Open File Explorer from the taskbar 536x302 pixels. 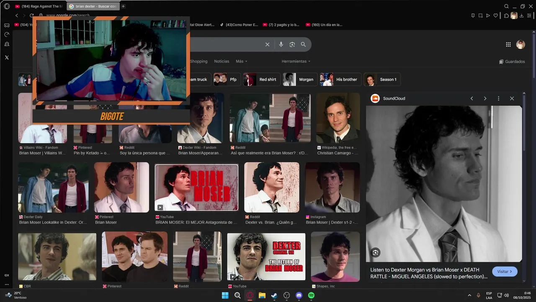[x=262, y=295]
